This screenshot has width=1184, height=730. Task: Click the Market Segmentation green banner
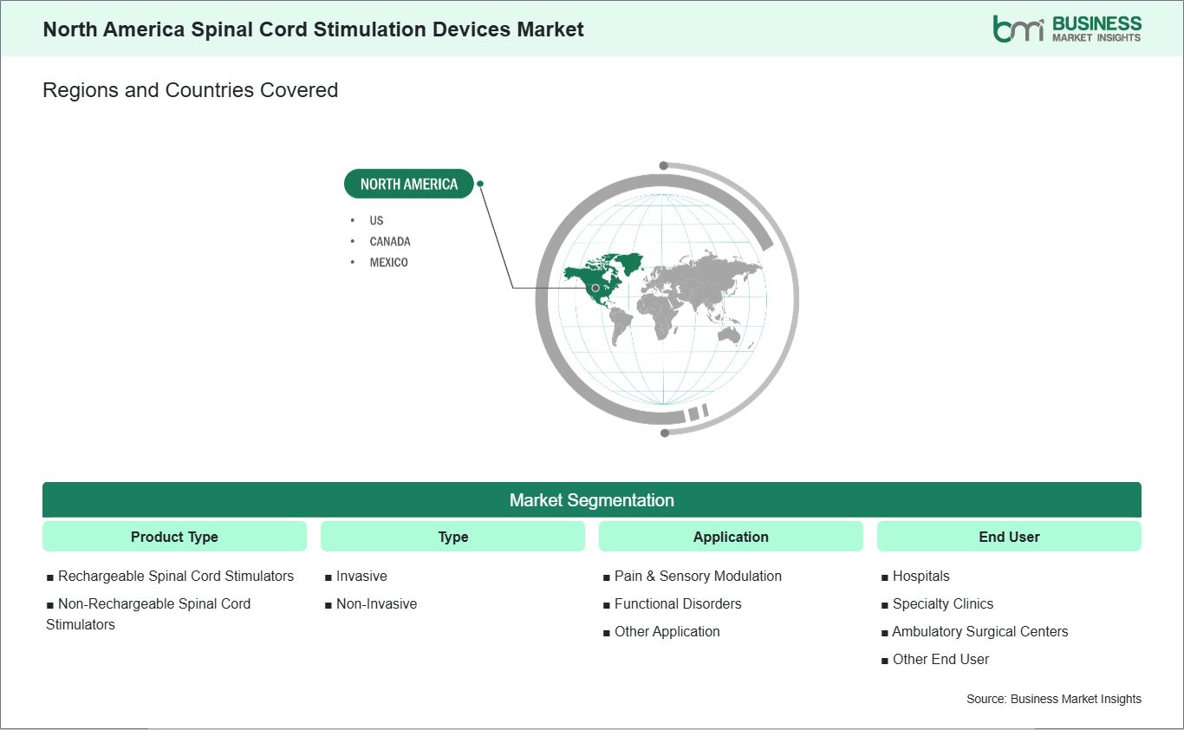click(x=592, y=500)
